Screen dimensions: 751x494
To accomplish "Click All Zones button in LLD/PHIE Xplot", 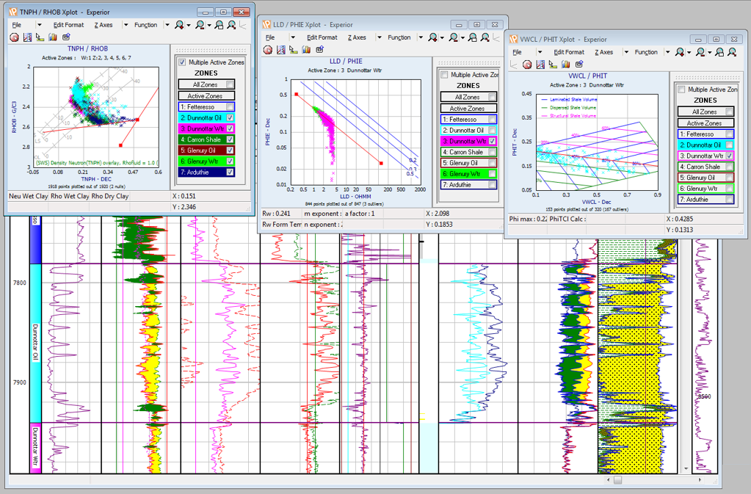I will (468, 97).
